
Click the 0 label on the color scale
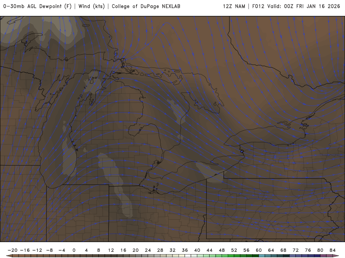tap(74, 250)
